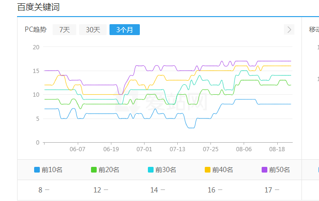This screenshot has width=319, height=201.
Task: Click the value 14 under 前30名
Action: click(x=154, y=190)
